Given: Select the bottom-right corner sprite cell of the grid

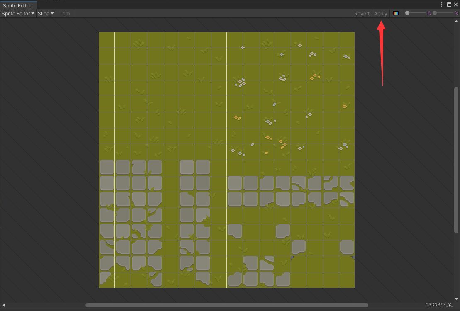Looking at the screenshot, I should coord(347,280).
